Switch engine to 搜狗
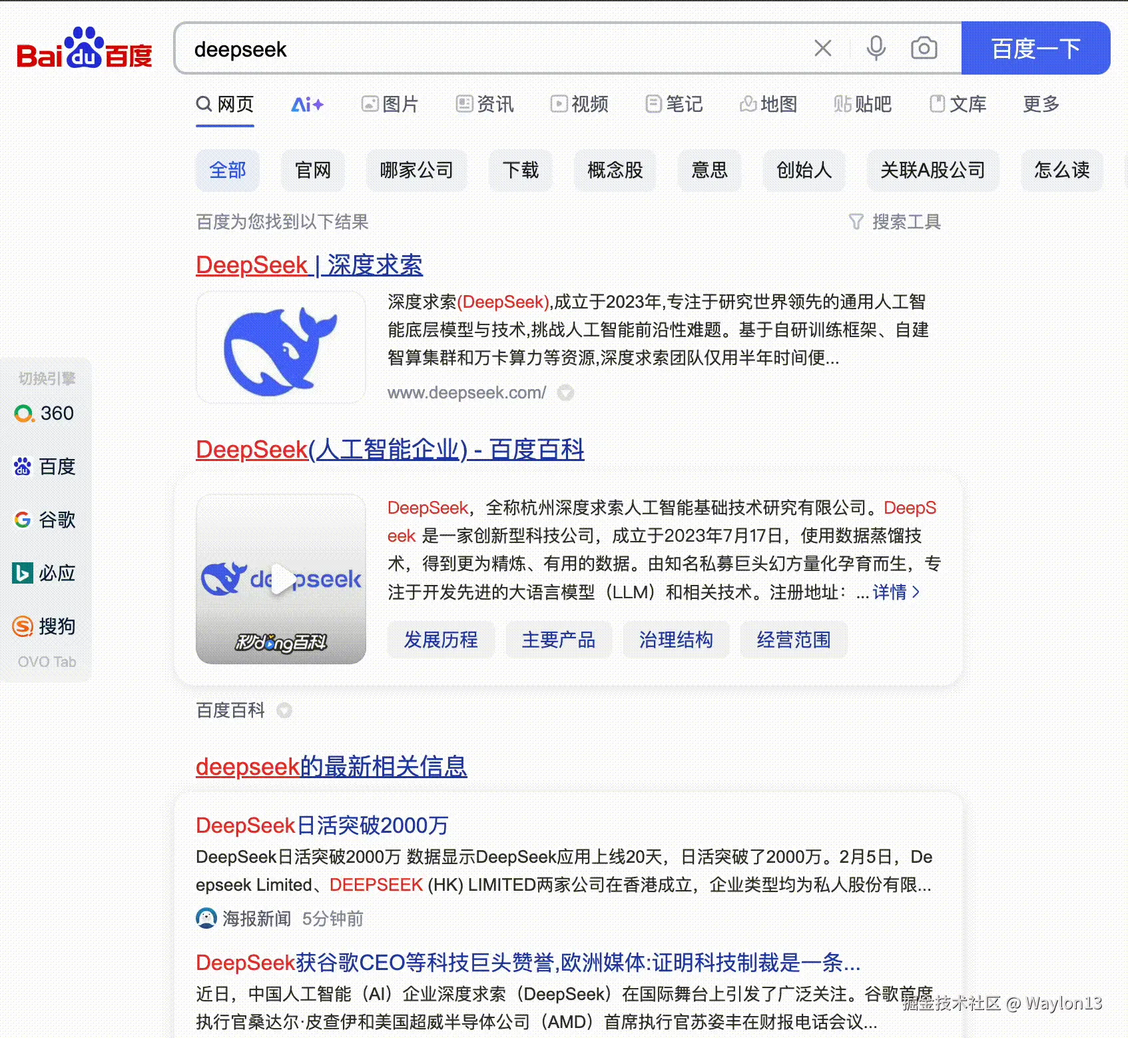The image size is (1128, 1038). click(45, 626)
